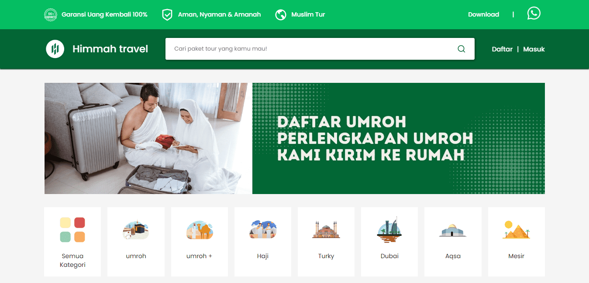Open the Turky mosque category icon

[x=326, y=229]
